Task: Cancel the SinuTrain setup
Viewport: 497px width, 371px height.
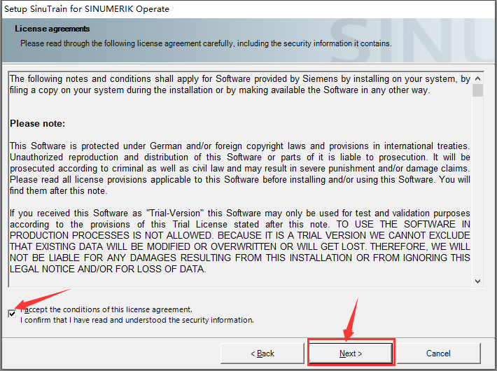Action: coord(438,353)
